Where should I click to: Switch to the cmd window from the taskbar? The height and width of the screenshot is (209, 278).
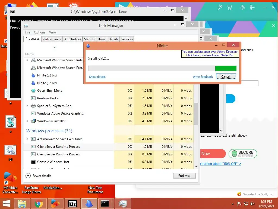pos(105,204)
